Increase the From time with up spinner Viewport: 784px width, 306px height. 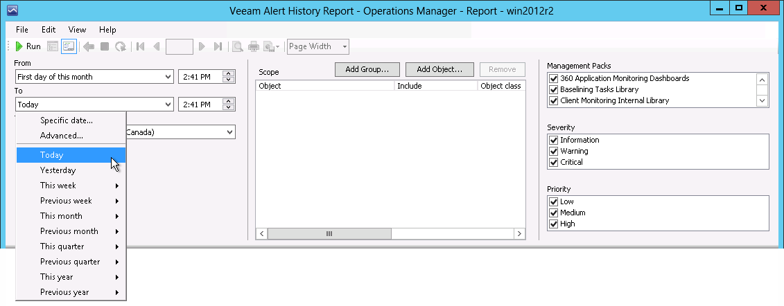tap(229, 73)
